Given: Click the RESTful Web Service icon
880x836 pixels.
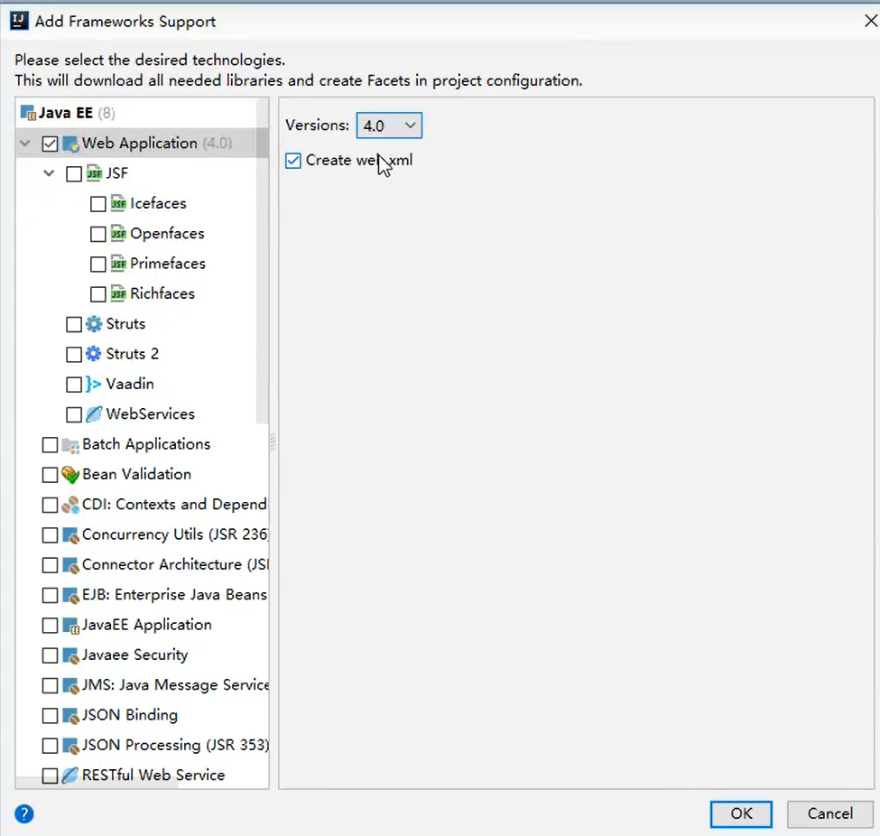Looking at the screenshot, I should click(70, 776).
